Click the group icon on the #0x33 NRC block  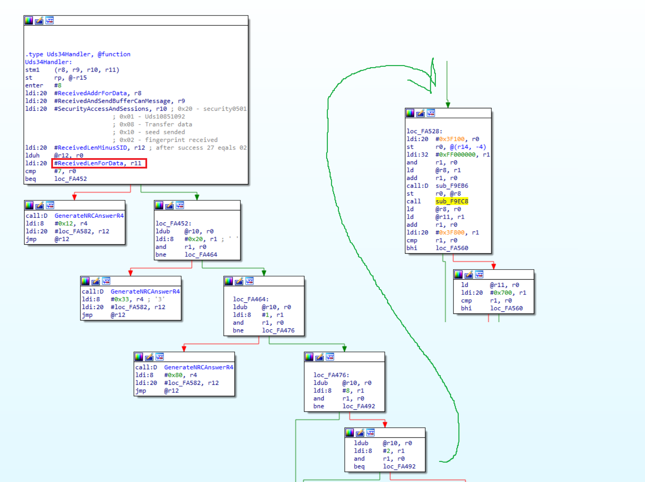pyautogui.click(x=106, y=281)
